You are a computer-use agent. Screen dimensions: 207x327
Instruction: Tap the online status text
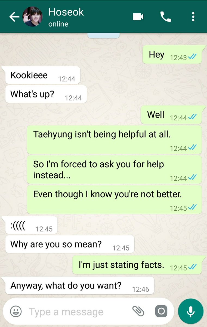58,24
